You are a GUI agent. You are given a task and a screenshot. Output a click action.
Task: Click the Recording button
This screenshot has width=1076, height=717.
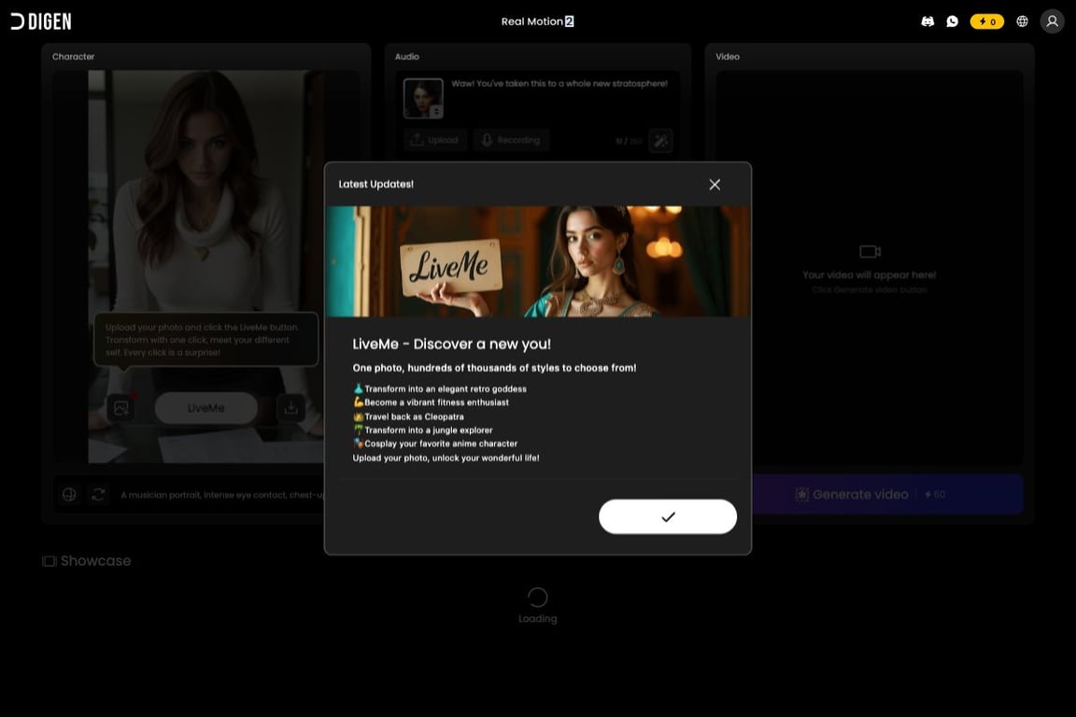[511, 140]
